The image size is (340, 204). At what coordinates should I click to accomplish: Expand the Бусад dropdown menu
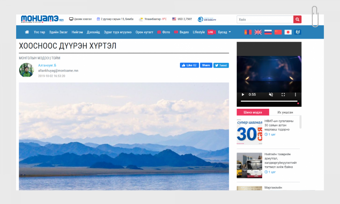click(x=224, y=32)
